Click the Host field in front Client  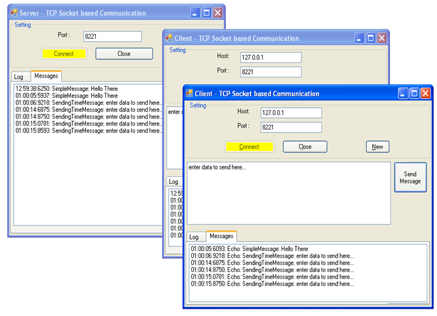[x=291, y=113]
